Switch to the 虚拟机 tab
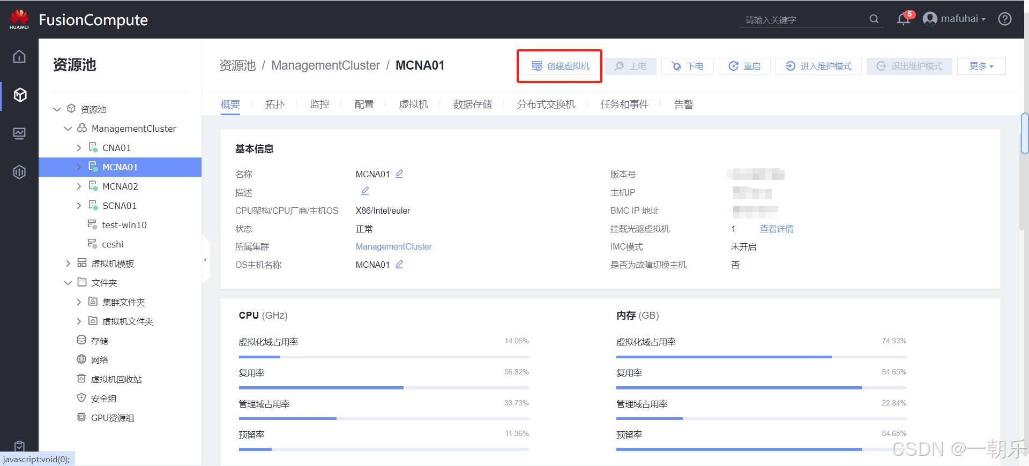This screenshot has height=466, width=1029. pyautogui.click(x=413, y=104)
